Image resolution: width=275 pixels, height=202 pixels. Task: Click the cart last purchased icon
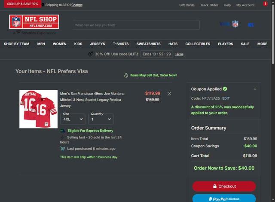[62, 149]
